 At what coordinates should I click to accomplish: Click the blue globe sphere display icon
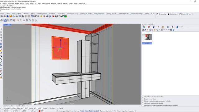coord(7,16)
